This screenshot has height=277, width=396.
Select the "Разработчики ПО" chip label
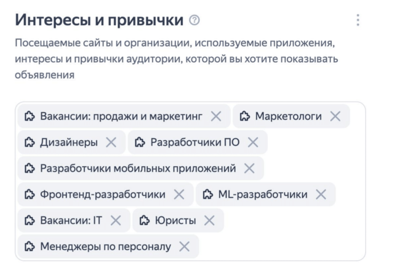click(x=195, y=142)
